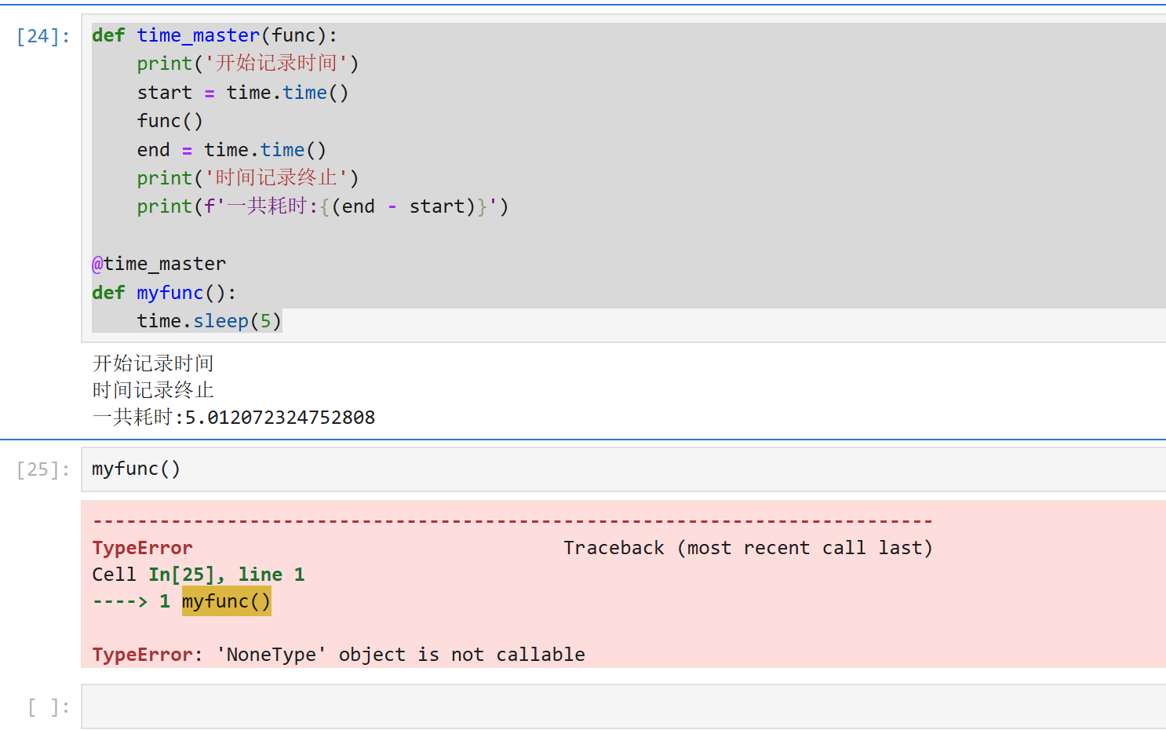Viewport: 1166px width, 730px height.
Task: Click output line '时间记录终止'
Action: point(153,390)
